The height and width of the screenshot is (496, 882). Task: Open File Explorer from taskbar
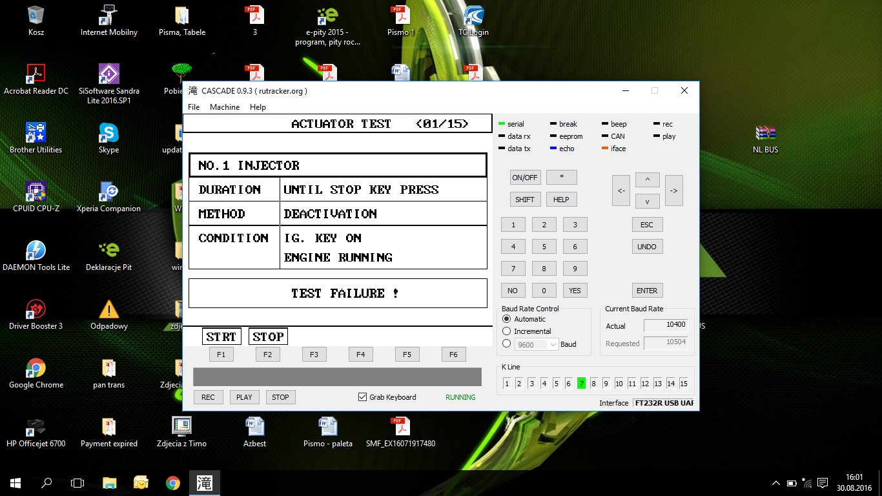(x=109, y=482)
